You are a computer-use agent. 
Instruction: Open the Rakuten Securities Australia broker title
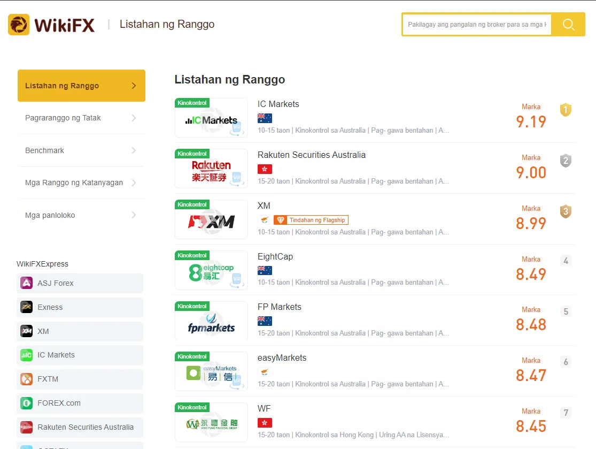(312, 155)
